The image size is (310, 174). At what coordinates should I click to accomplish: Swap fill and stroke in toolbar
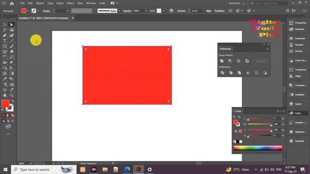pyautogui.click(x=13, y=101)
